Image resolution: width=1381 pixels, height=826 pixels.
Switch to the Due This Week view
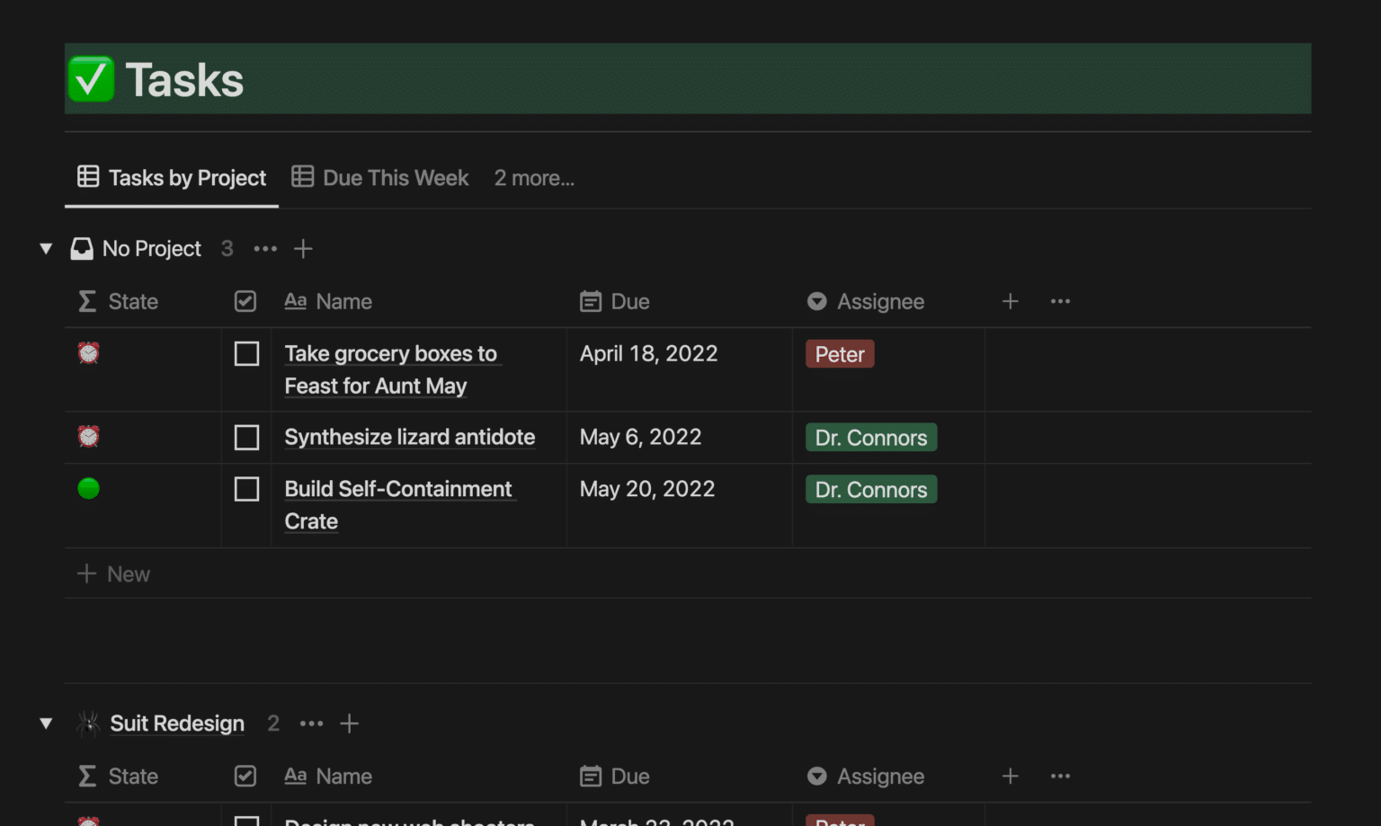point(396,178)
